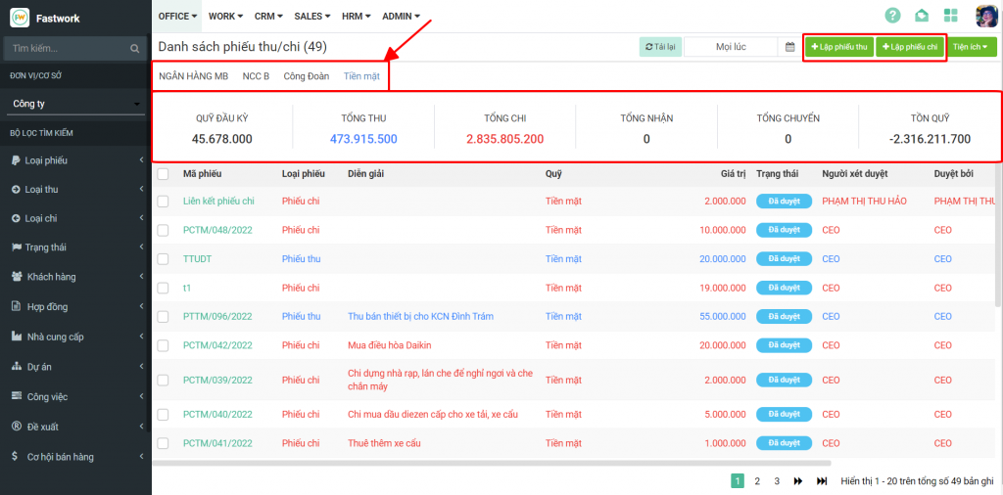Click the horizontal scrollbar under the table
Screen dimensions: 1003x495
[x=490, y=463]
